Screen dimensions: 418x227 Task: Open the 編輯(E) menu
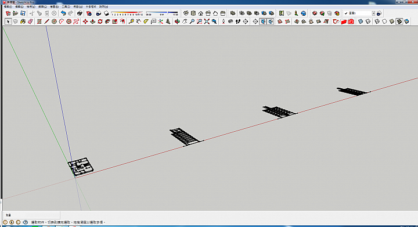[x=19, y=6]
